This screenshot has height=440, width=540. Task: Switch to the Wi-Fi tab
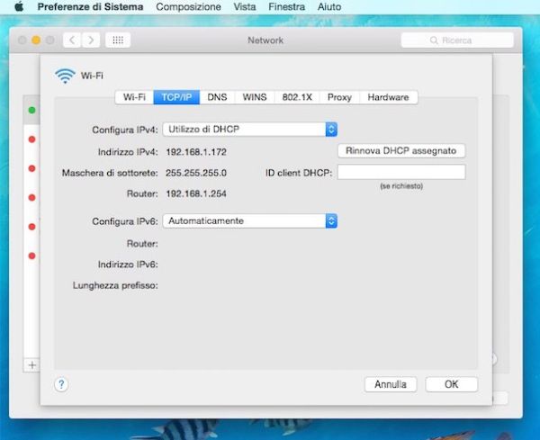point(134,97)
